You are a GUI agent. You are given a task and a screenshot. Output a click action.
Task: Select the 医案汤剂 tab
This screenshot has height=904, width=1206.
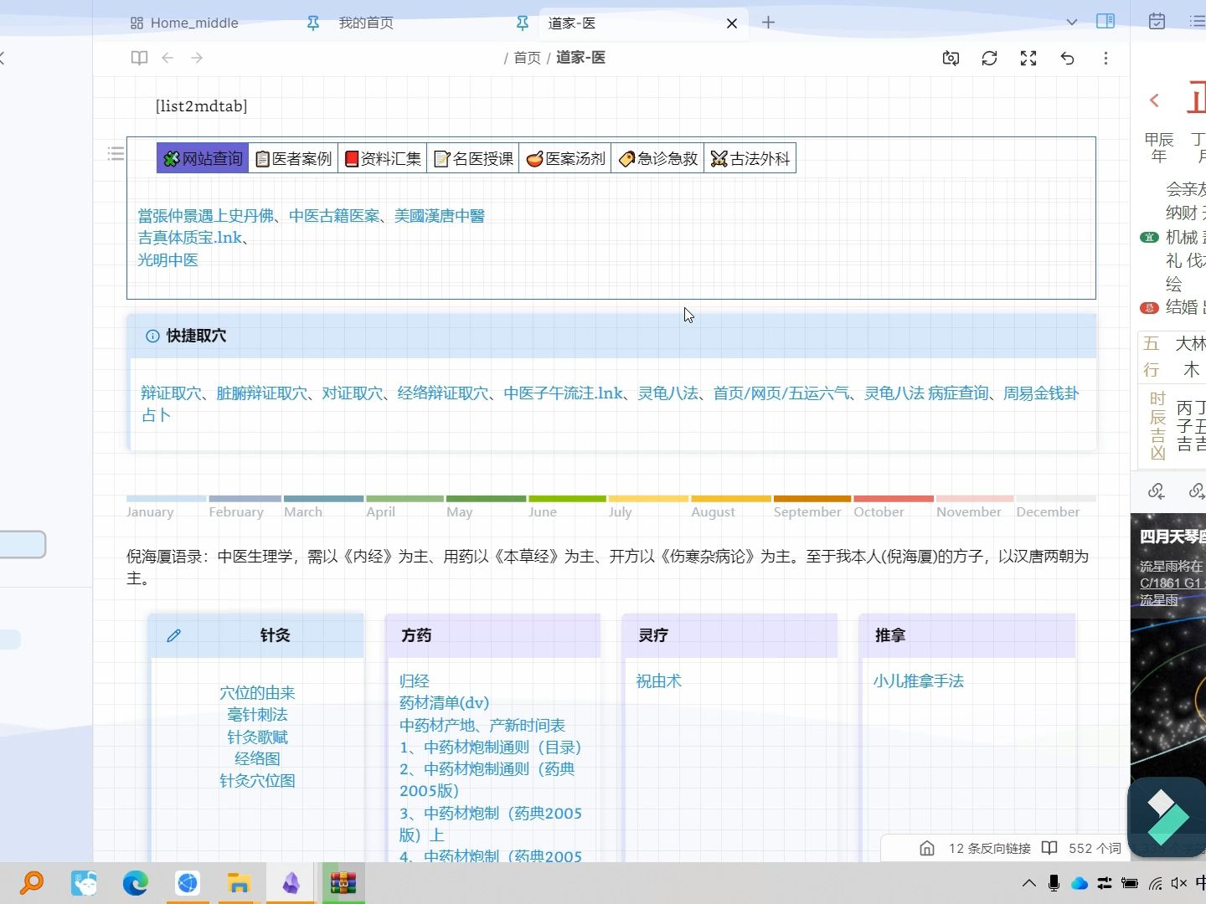565,158
